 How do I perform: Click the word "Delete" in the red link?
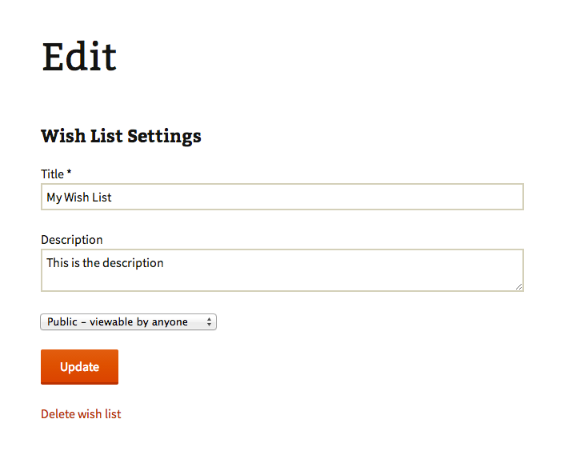pos(58,414)
